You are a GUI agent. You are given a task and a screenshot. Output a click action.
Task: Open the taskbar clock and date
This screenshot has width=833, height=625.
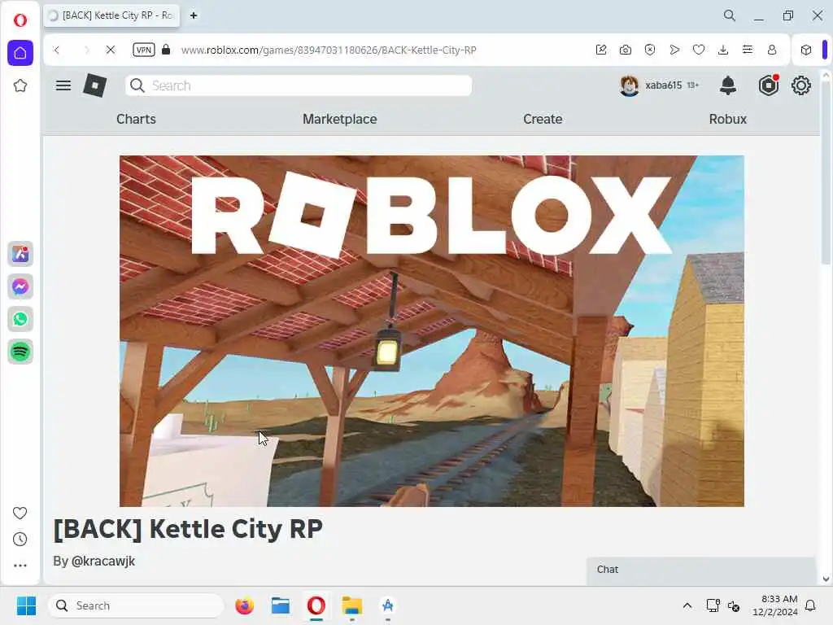[x=775, y=605]
